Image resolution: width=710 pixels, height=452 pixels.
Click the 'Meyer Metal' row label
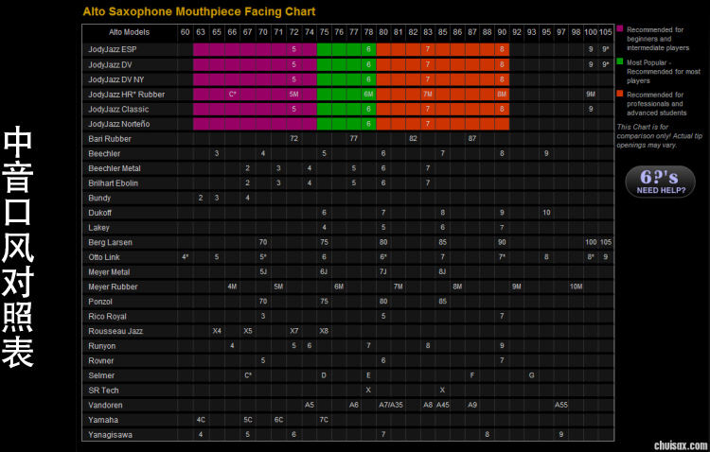[x=109, y=272]
